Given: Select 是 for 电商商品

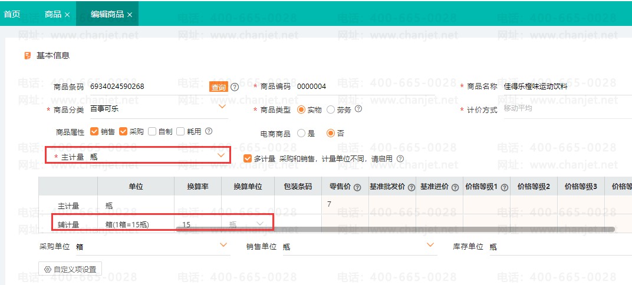Looking at the screenshot, I should click(302, 134).
